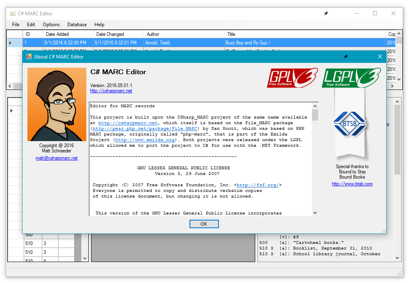Image resolution: width=410 pixels, height=283 pixels.
Task: Open the pear.php.net File_MARC link
Action: coord(145,129)
